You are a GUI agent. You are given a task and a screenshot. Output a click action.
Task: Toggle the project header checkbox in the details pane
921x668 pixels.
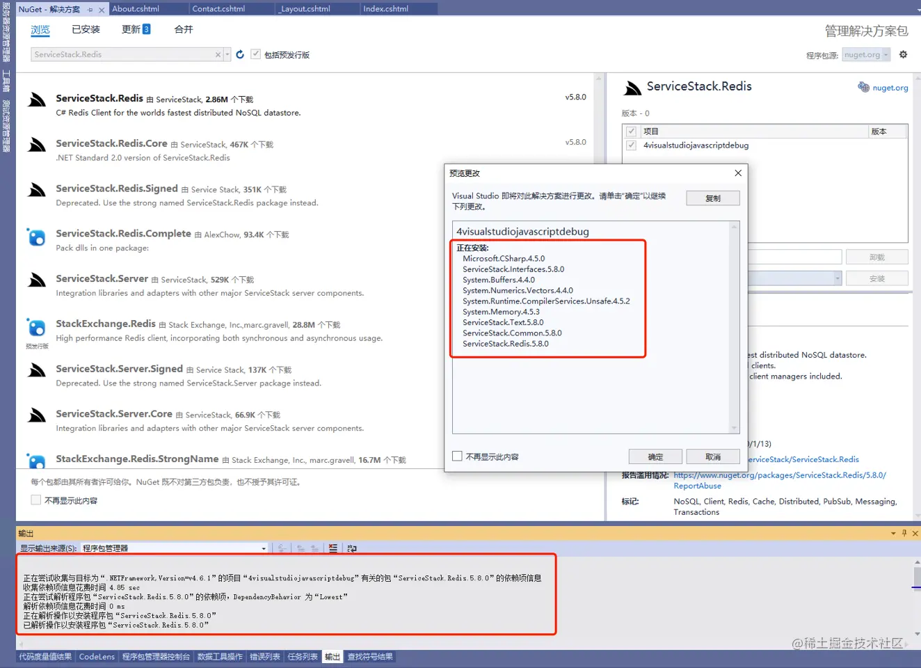click(x=632, y=131)
